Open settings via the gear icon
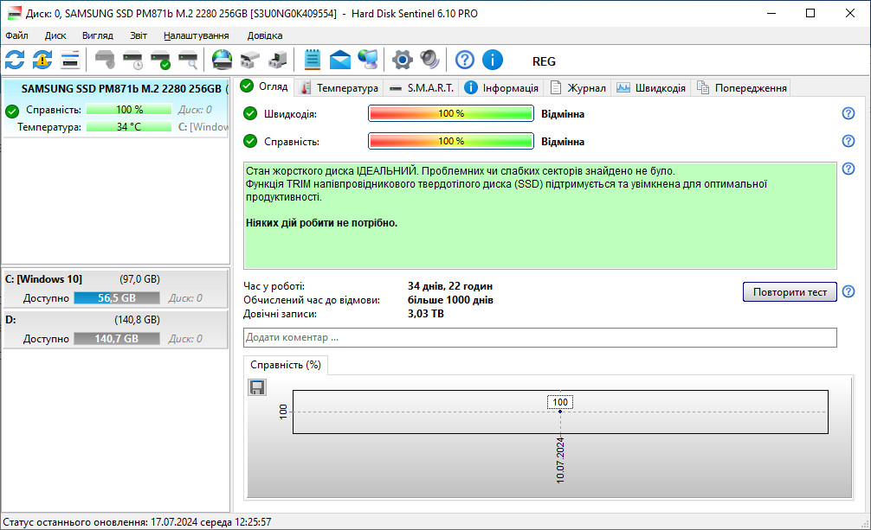The height and width of the screenshot is (530, 871). click(x=402, y=60)
